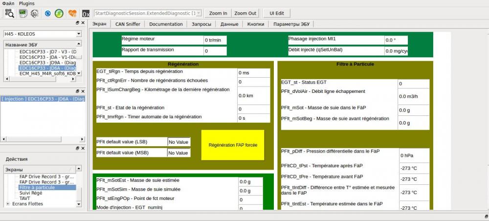The width and height of the screenshot is (489, 221).
Task: Click the ECU list scroll-right arrow
Action: 73,79
